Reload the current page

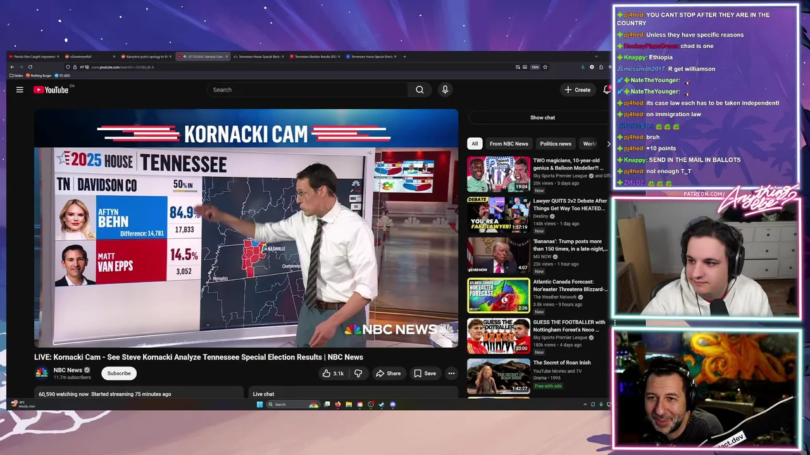(30, 67)
